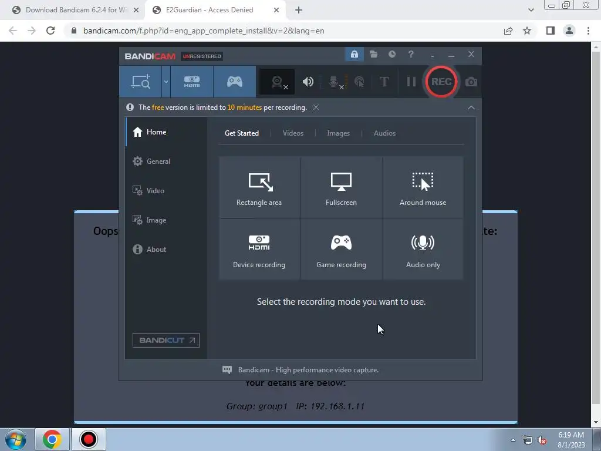Viewport: 601px width, 451px height.
Task: Open Chrome side panel icon
Action: pyautogui.click(x=551, y=31)
